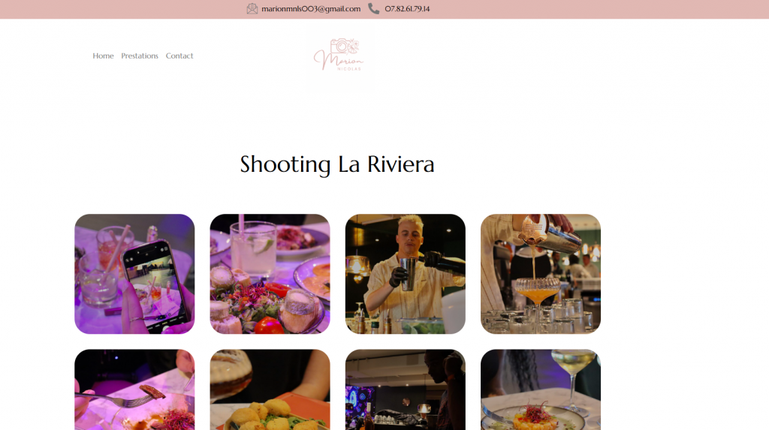The image size is (769, 430).
Task: Open the Prestations menu item
Action: pos(140,56)
